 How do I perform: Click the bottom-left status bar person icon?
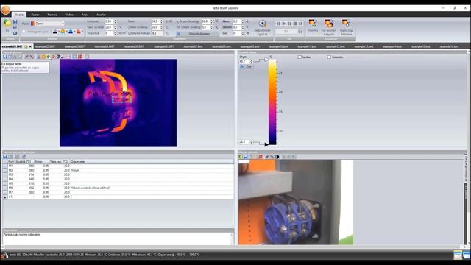(4, 255)
